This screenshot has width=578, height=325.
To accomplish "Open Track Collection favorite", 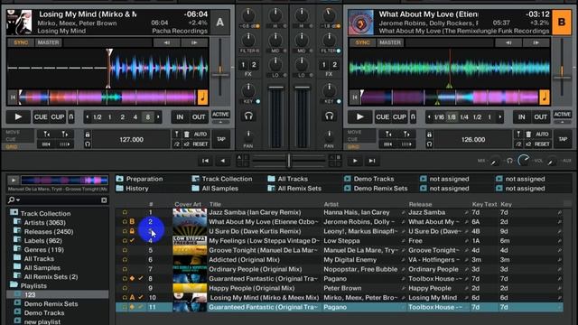I will [222, 179].
